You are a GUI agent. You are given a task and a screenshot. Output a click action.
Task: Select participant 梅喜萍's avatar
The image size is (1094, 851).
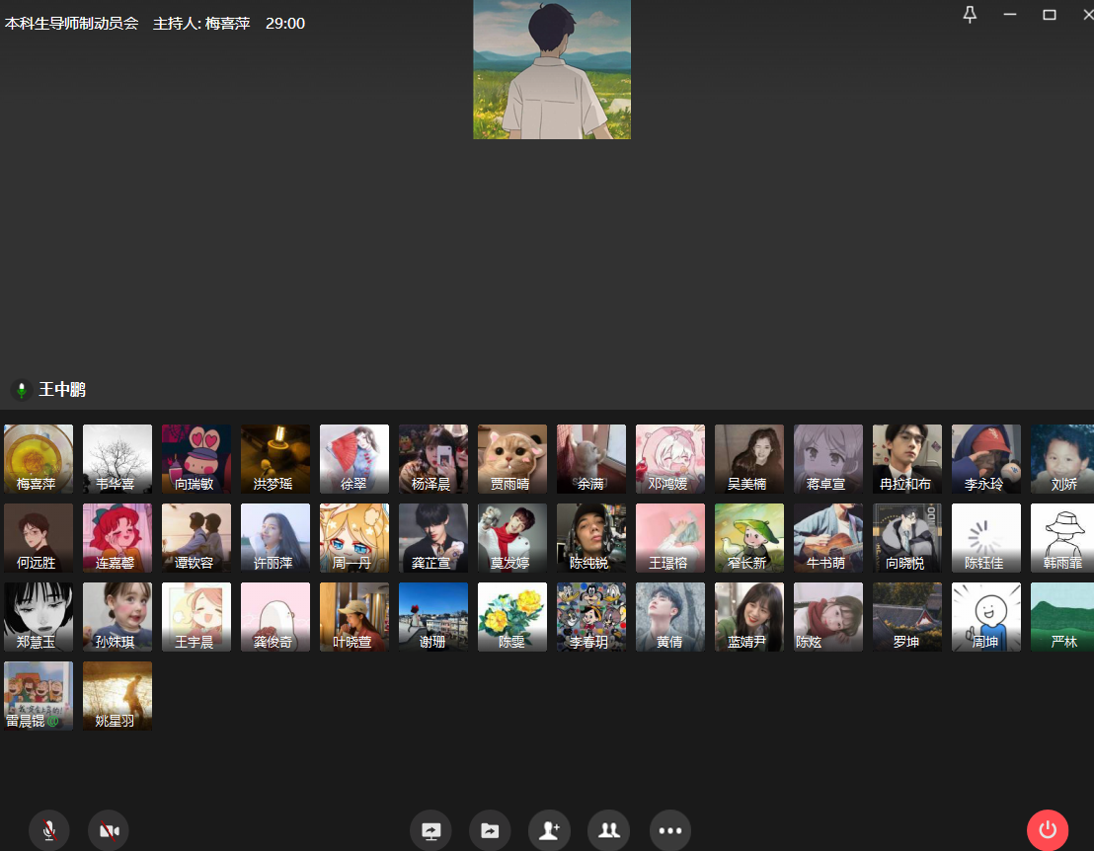click(39, 458)
